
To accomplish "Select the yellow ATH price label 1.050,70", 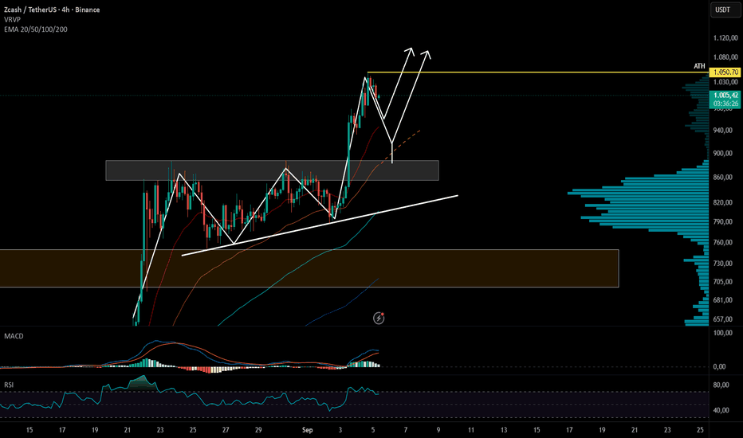I will pos(725,72).
